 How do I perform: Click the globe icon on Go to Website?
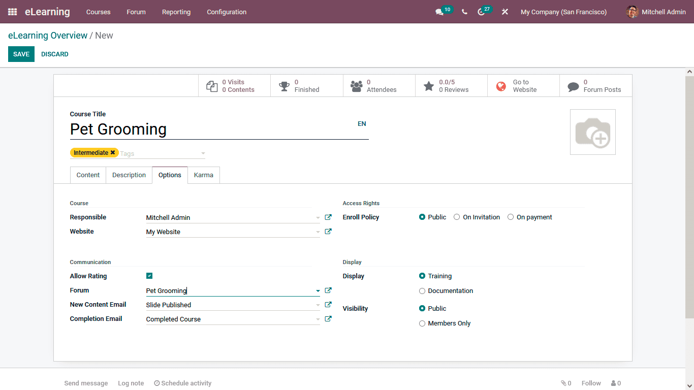[501, 86]
